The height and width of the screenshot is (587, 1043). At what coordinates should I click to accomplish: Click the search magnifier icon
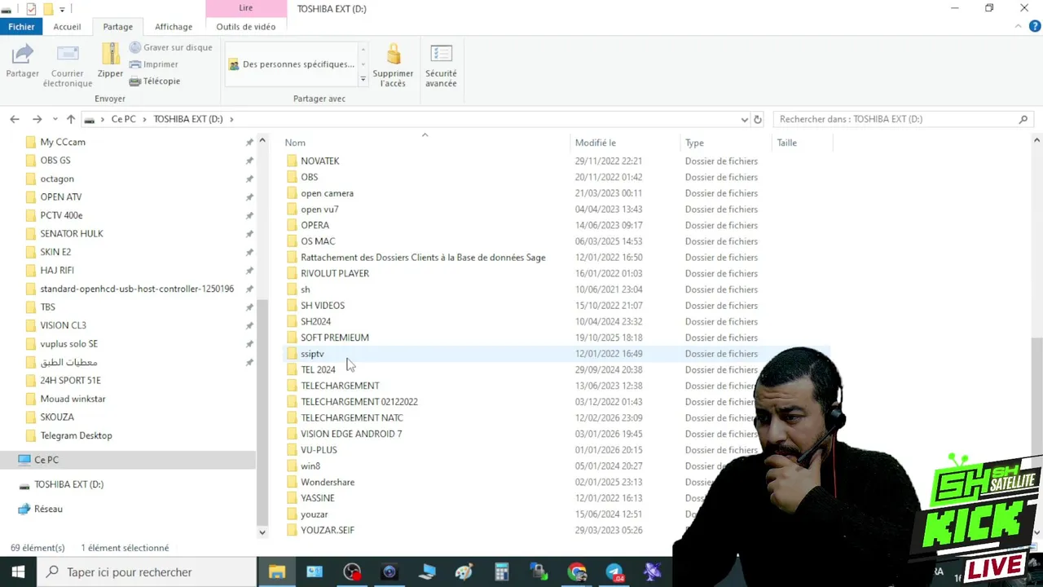(x=1023, y=119)
